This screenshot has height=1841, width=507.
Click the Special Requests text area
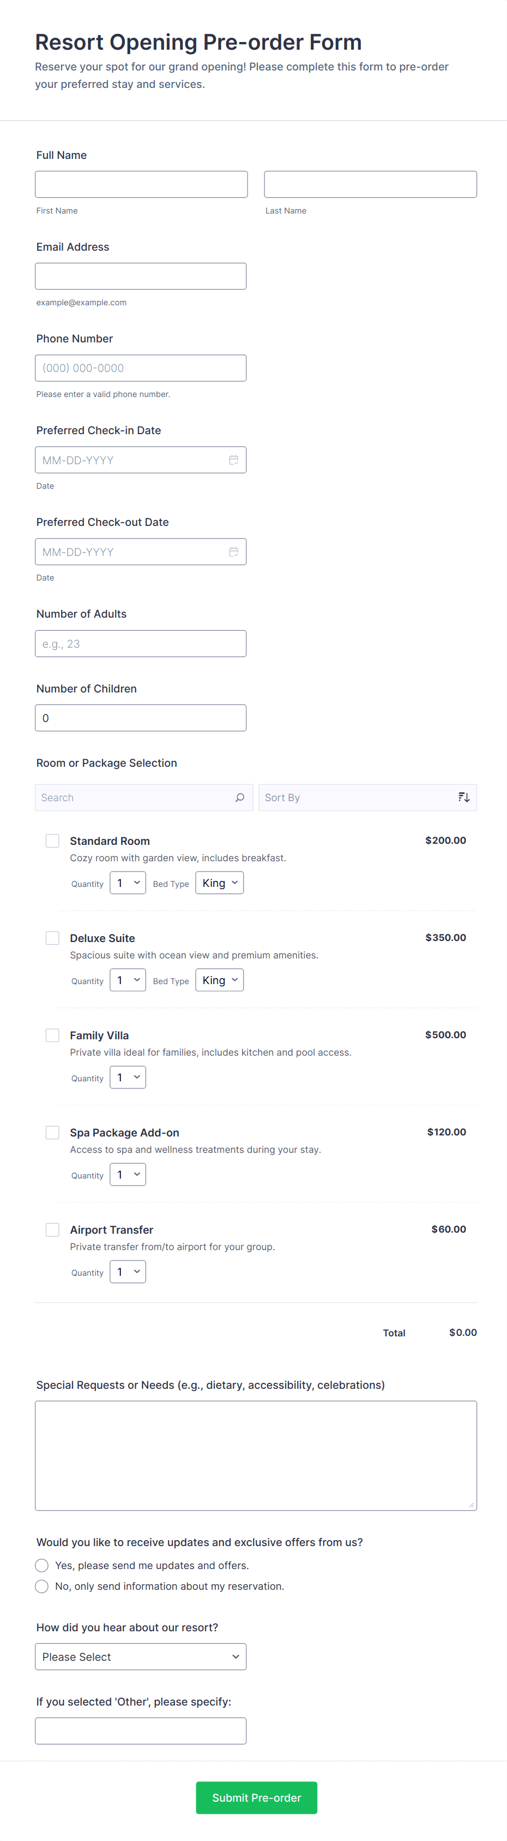point(256,1456)
